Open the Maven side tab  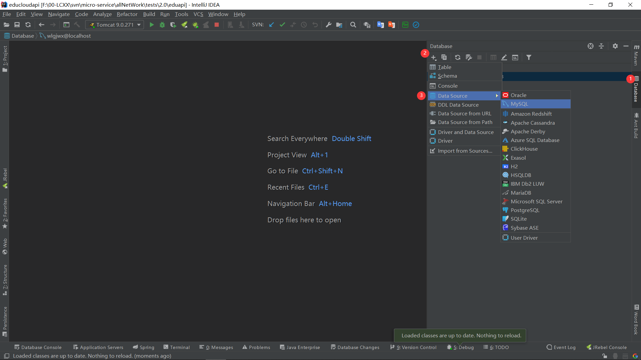(636, 55)
